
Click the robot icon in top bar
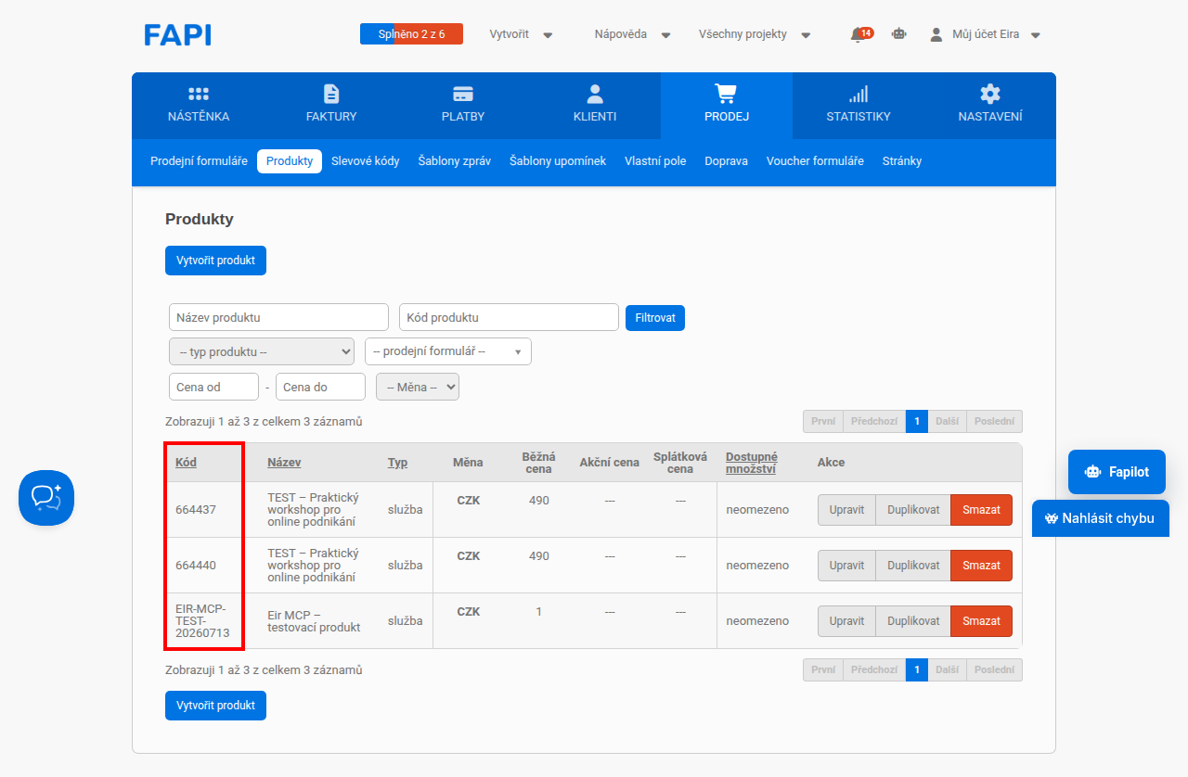898,34
